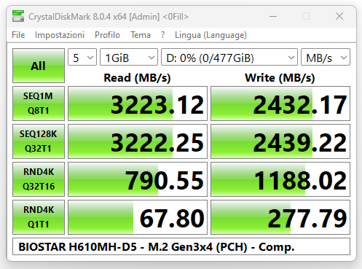This screenshot has height=269, width=362.
Task: Open the Tema menu
Action: pos(141,35)
